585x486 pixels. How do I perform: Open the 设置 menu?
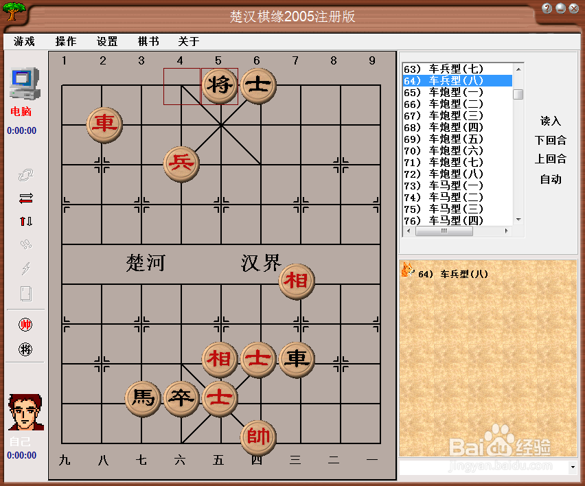(x=107, y=41)
